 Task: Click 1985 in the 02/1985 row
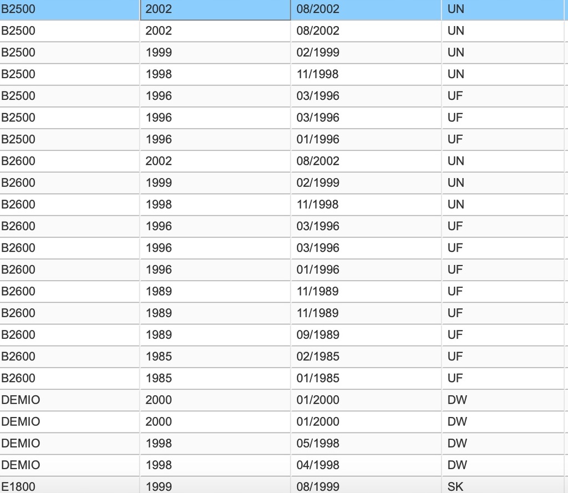pos(215,357)
